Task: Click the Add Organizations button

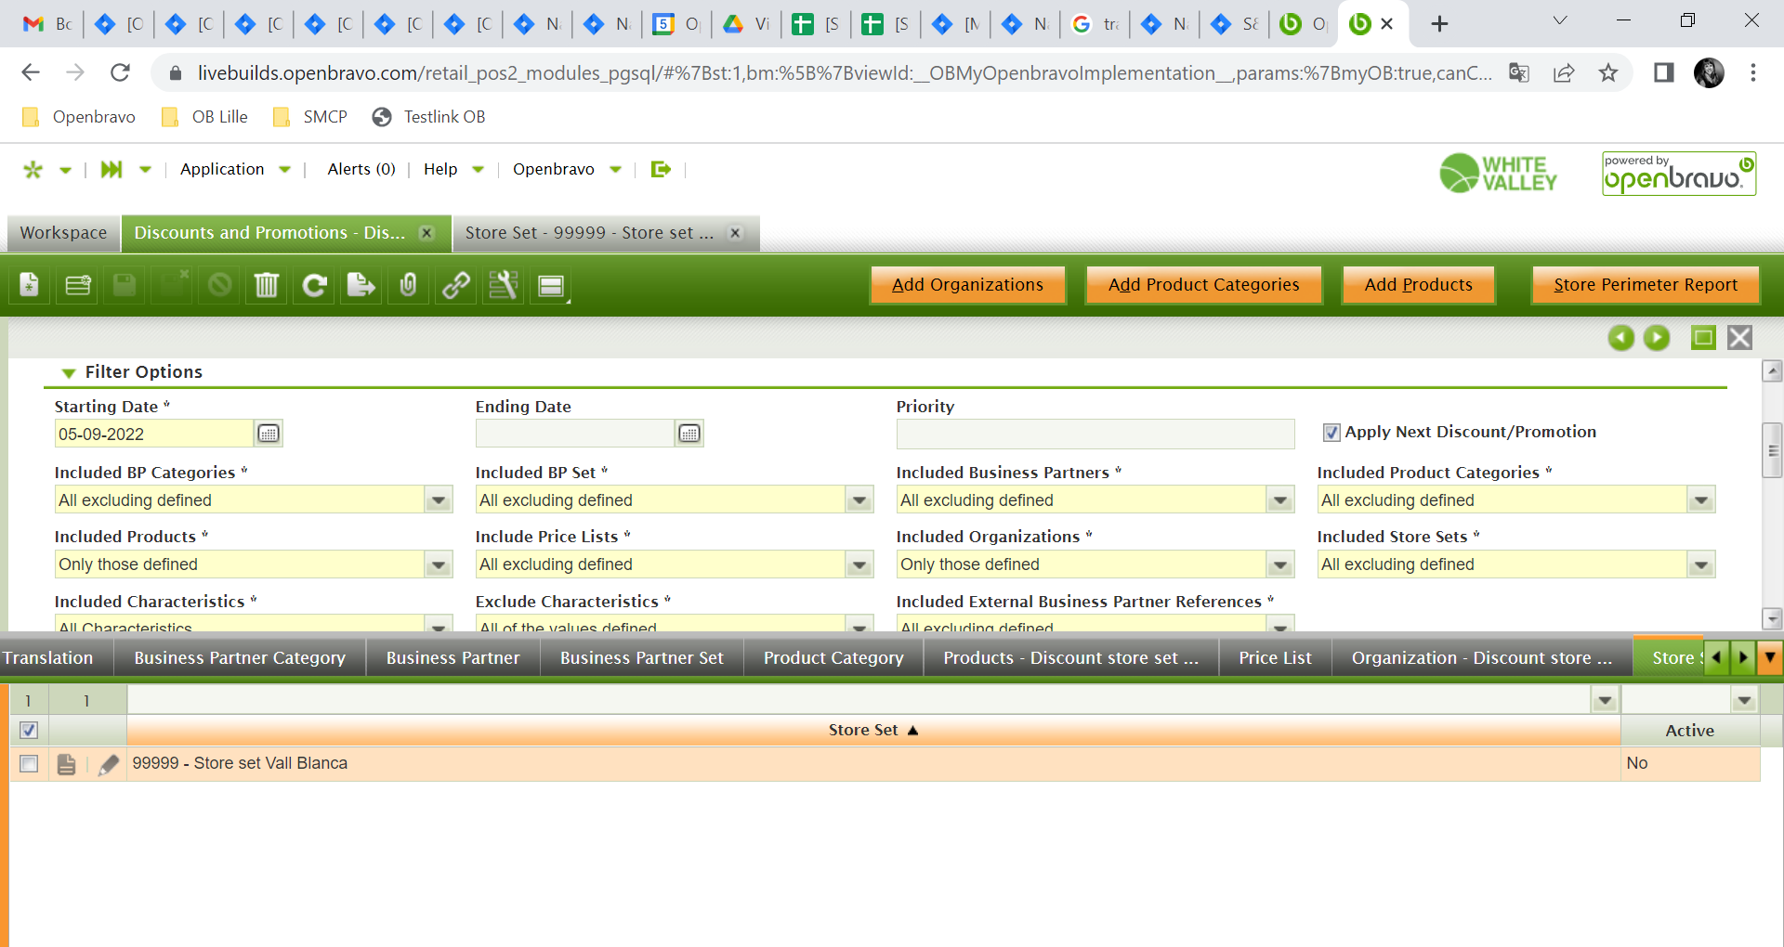Action: (x=967, y=285)
